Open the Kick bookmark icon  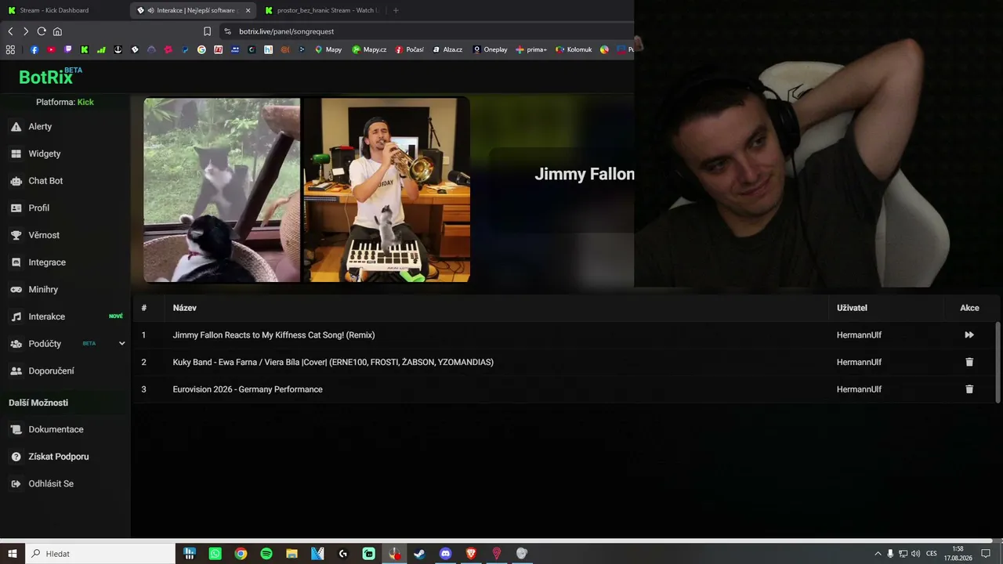coord(85,49)
